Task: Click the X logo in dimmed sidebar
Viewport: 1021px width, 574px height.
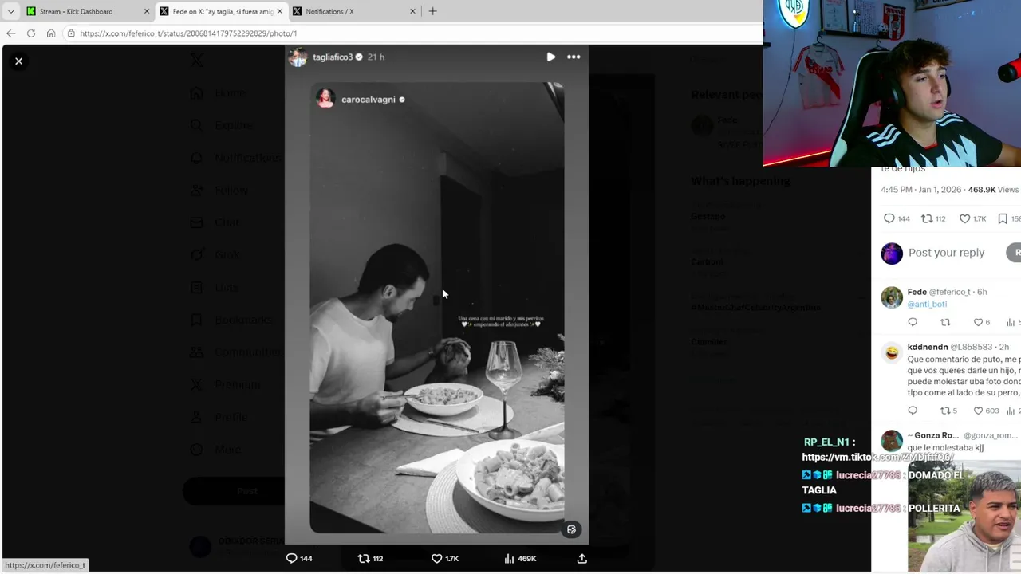Action: (x=196, y=59)
